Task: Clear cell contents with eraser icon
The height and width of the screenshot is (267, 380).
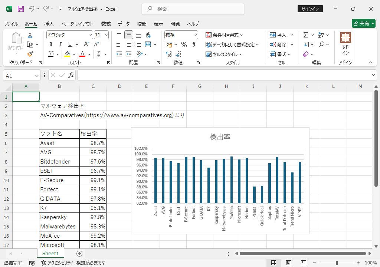Action: pyautogui.click(x=306, y=54)
